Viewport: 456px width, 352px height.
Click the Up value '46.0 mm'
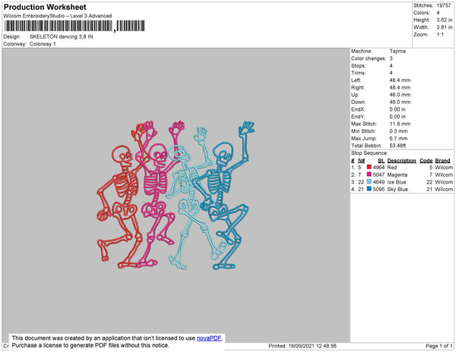point(401,95)
